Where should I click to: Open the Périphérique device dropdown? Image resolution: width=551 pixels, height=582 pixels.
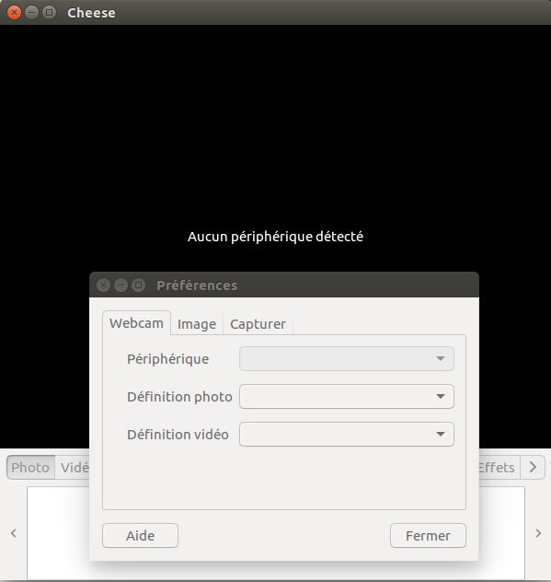pos(346,358)
